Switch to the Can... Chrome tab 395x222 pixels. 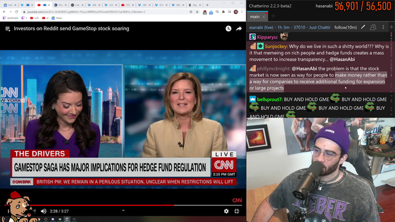click(x=77, y=5)
